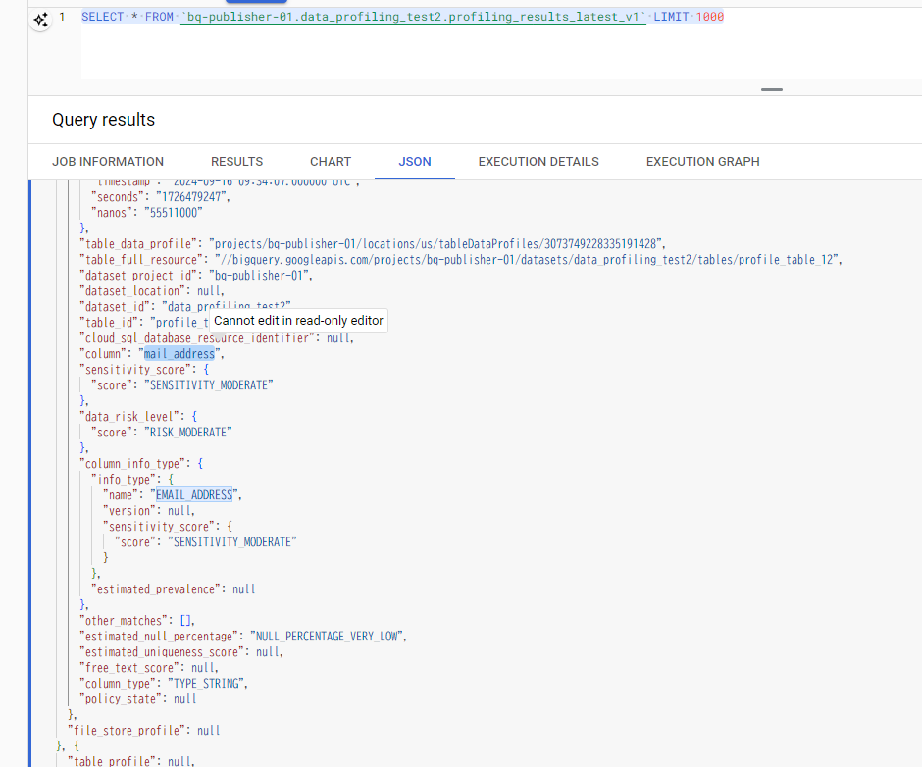Click the estimated_uniqueness_score key
This screenshot has width=922, height=767.
click(x=162, y=652)
